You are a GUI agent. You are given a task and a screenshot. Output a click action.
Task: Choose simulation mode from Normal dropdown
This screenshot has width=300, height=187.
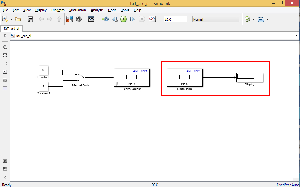click(216, 19)
